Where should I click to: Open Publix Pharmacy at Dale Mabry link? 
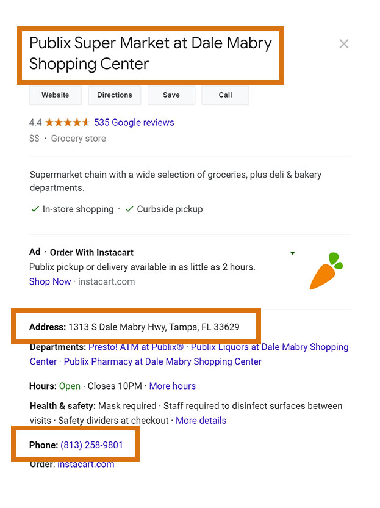tap(162, 361)
